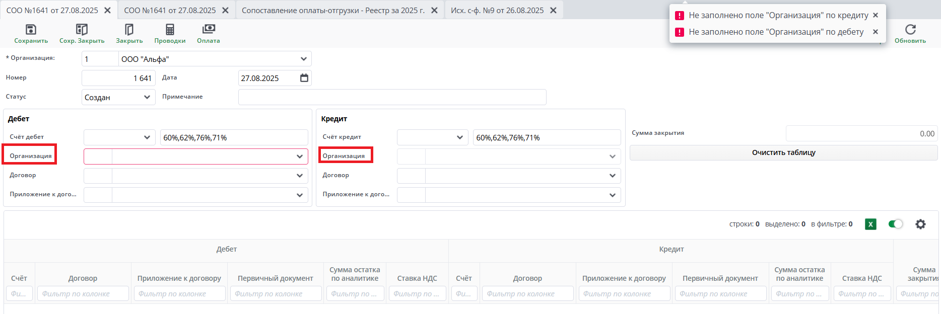
Task: Dismiss the 'по кредиту' error notification
Action: click(876, 15)
